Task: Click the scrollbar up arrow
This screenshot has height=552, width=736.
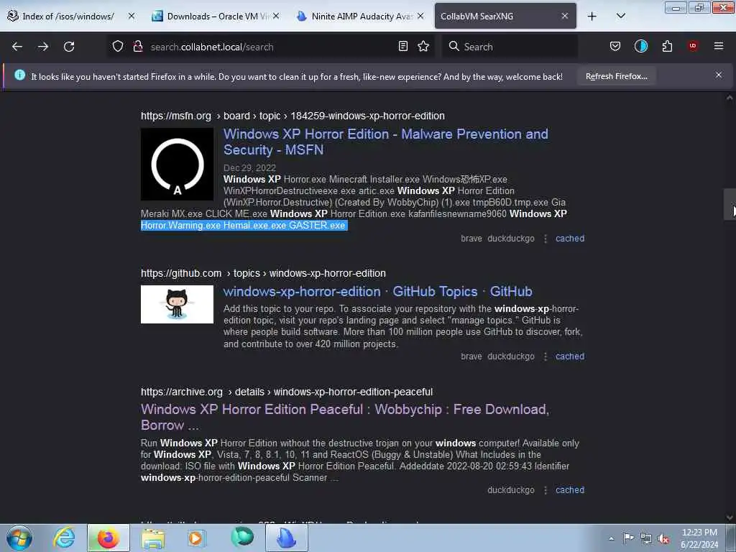Action: pyautogui.click(x=730, y=98)
